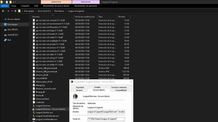Image resolution: width=218 pixels, height=122 pixels.
Task: Select Acceso rápido star icon in sidebar
Action: [5, 19]
